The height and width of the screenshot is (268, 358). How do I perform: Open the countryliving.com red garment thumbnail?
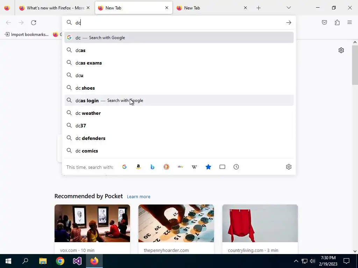point(260,223)
